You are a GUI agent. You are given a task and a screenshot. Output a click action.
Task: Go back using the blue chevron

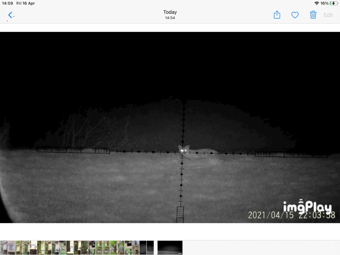(x=10, y=15)
